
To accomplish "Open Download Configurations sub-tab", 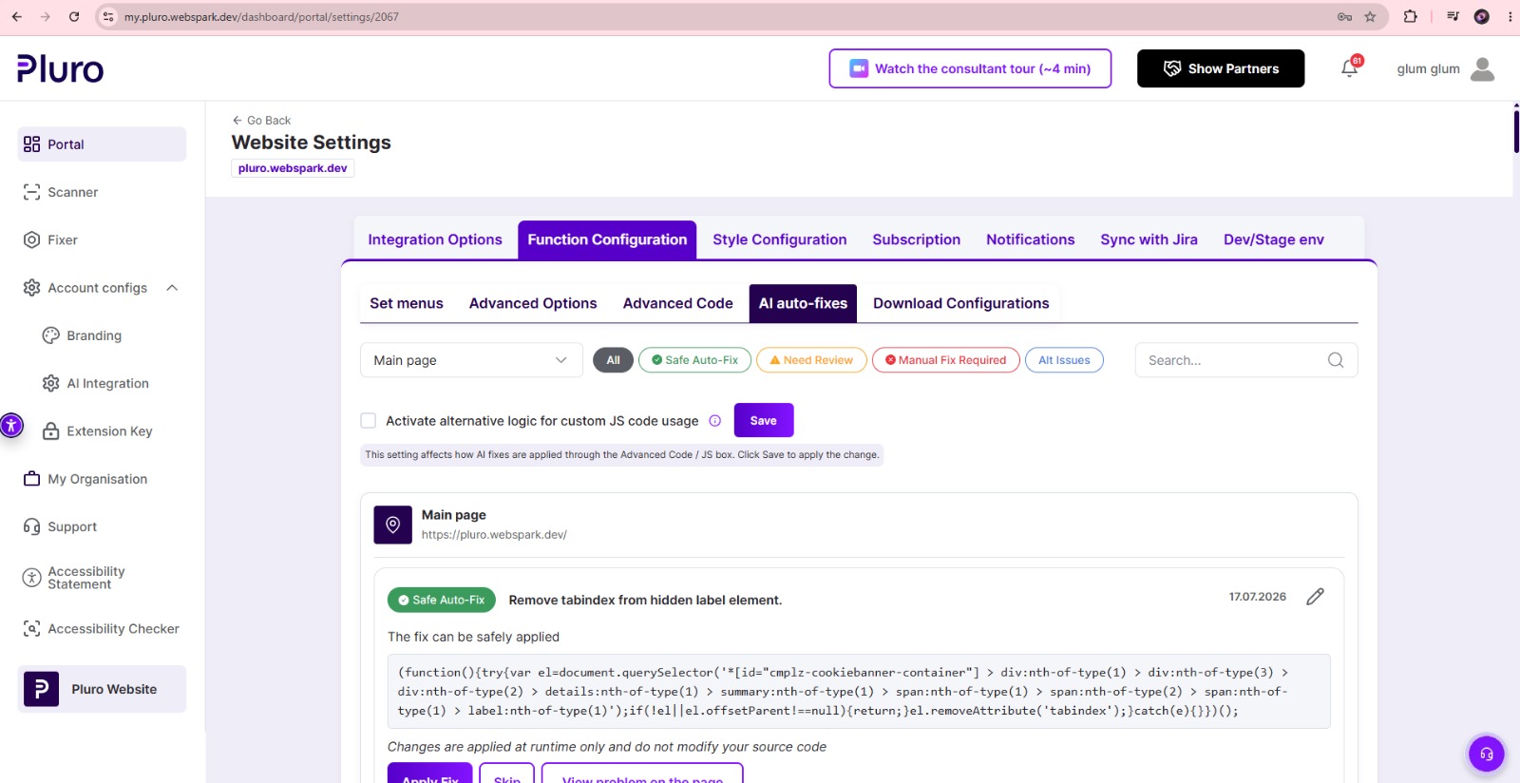I will [x=961, y=303].
